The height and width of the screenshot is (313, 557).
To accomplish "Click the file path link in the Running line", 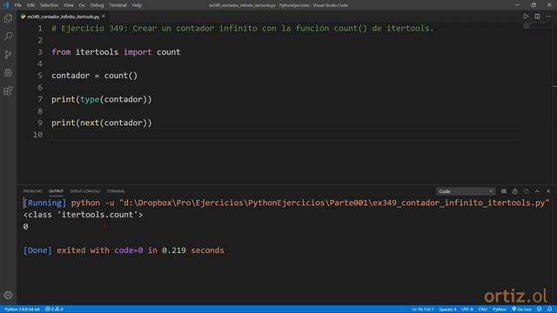I will [x=334, y=203].
